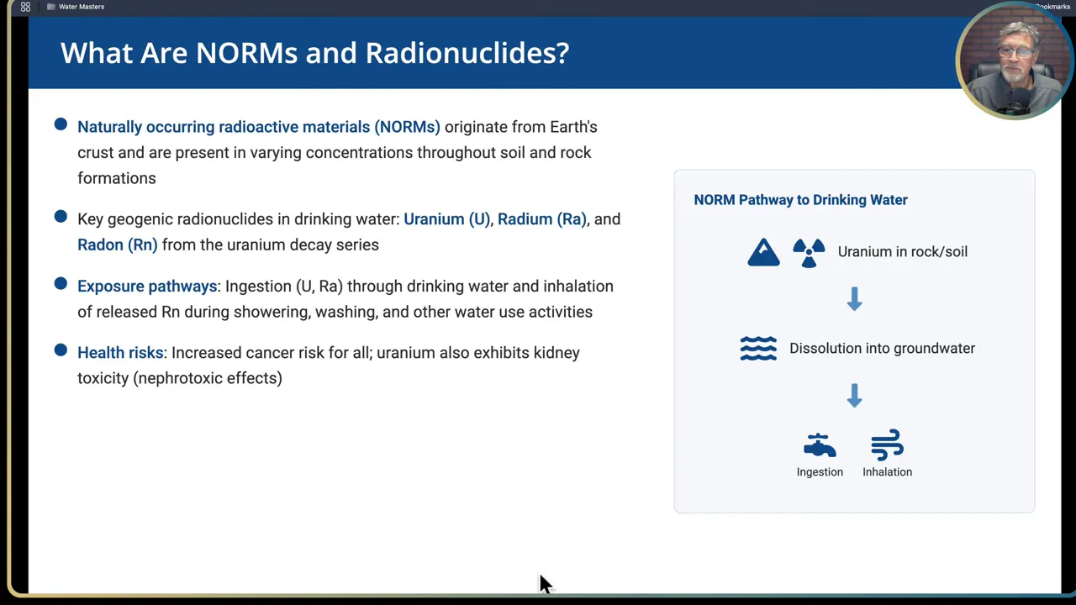Viewport: 1076px width, 605px height.
Task: Click the Radium (Ra) link
Action: [x=541, y=219]
